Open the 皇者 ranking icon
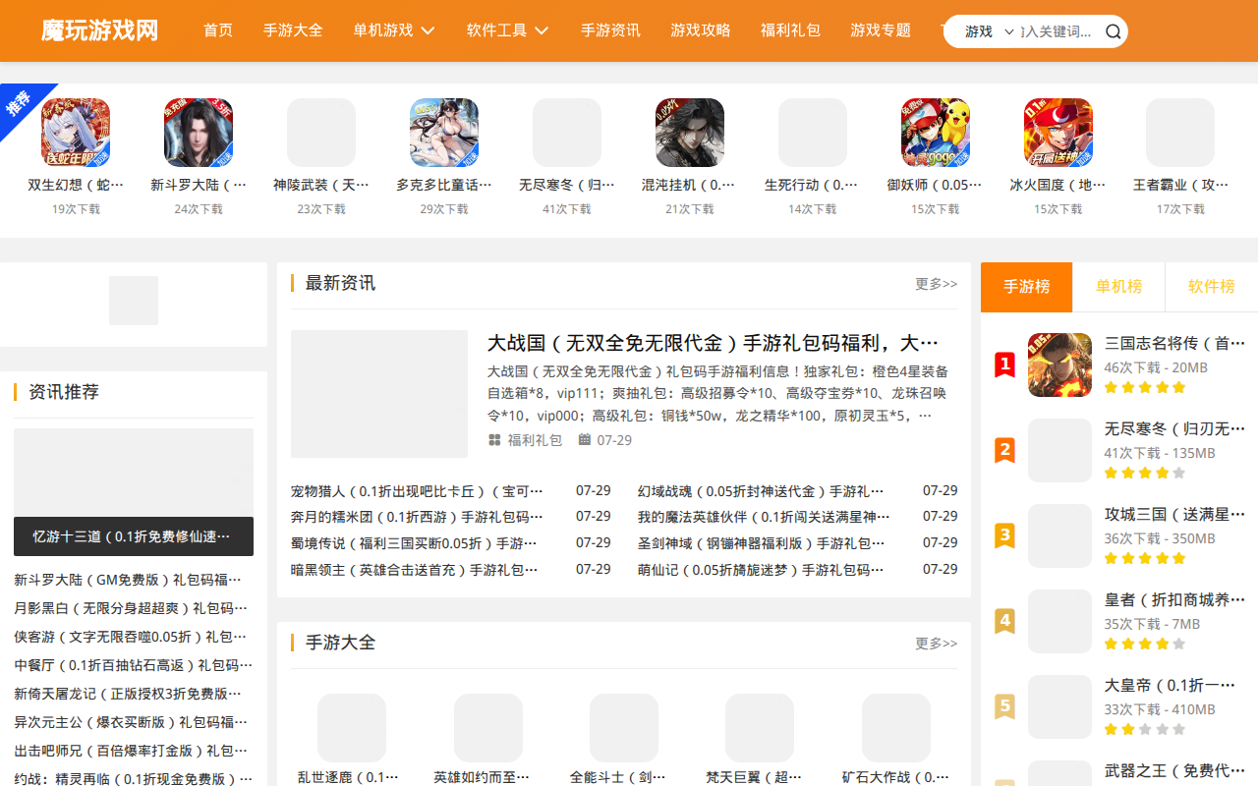 click(x=1059, y=621)
